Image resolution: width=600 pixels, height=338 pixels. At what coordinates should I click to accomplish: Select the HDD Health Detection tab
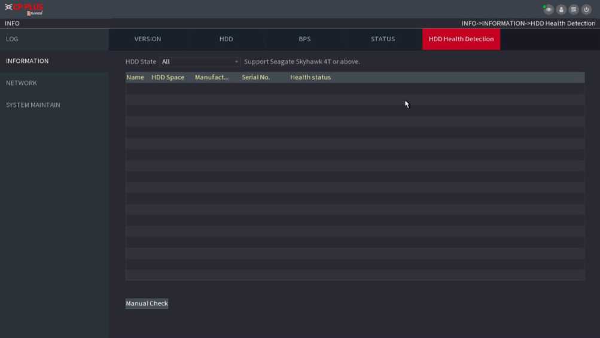click(461, 39)
